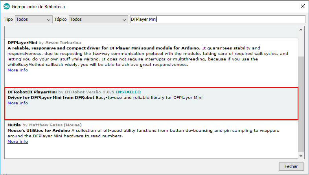309x175 pixels.
Task: Select the DFRobotDFPlayerMini installed library entry
Action: coord(151,104)
